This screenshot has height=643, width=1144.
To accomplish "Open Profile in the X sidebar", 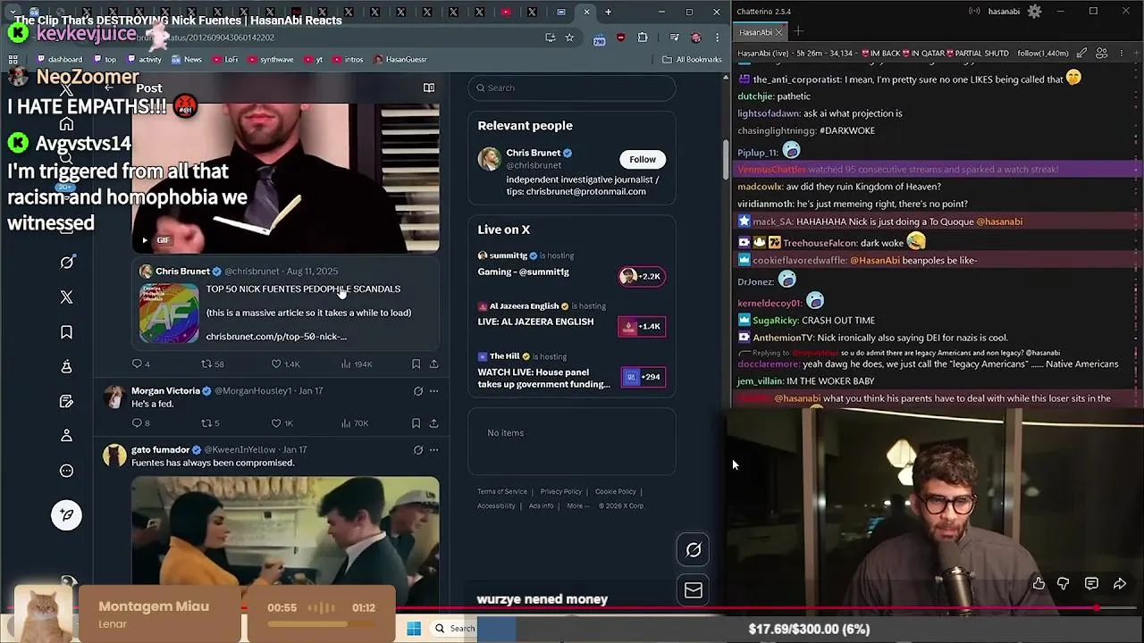I will [67, 436].
